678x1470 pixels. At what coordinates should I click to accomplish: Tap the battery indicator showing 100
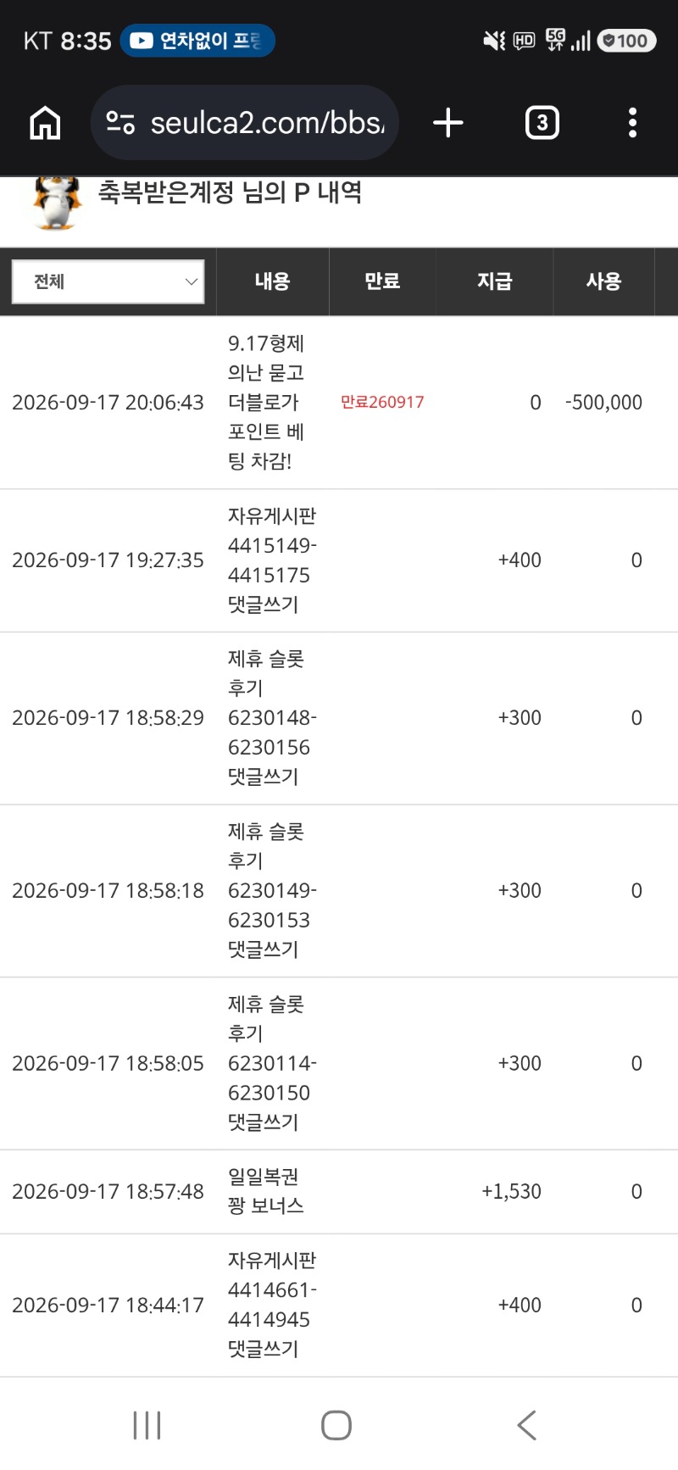(626, 41)
